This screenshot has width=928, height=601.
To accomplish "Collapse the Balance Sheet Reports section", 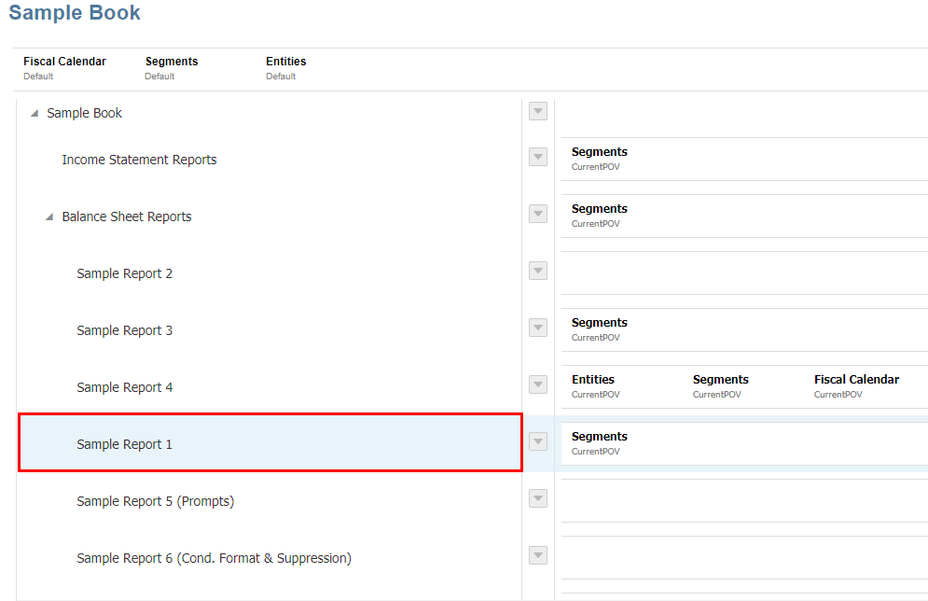I will click(49, 217).
